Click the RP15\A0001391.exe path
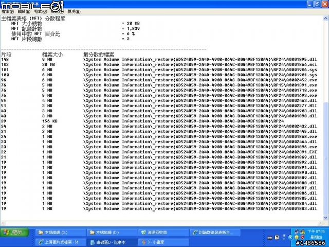 [x=294, y=85]
